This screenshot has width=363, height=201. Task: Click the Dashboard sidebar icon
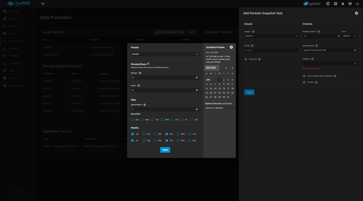5,11
